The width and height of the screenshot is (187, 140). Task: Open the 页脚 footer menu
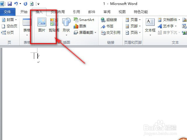coord(133,26)
